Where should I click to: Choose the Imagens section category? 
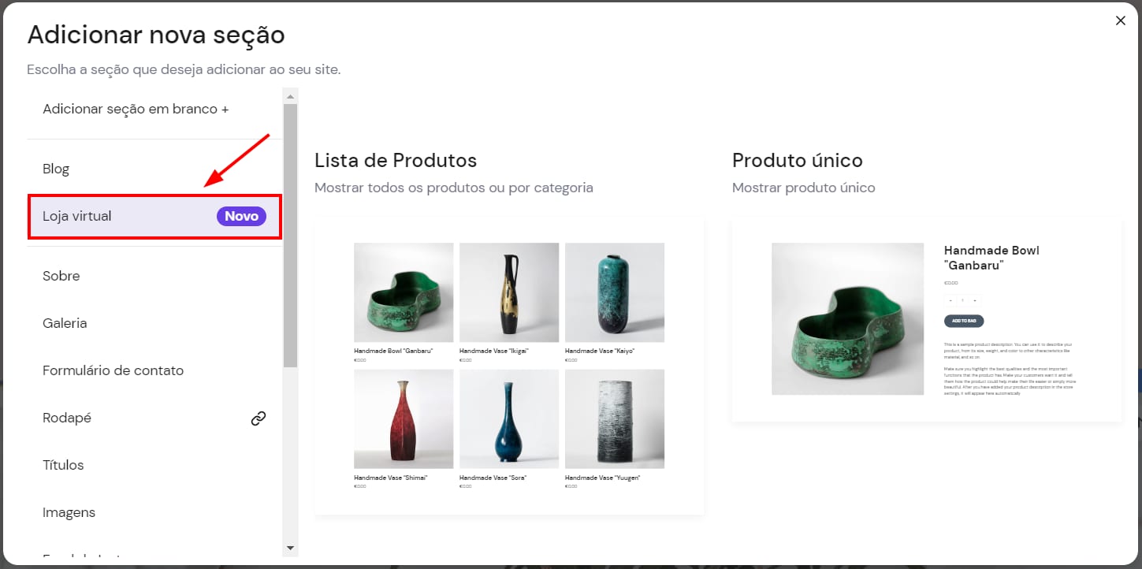pyautogui.click(x=69, y=512)
